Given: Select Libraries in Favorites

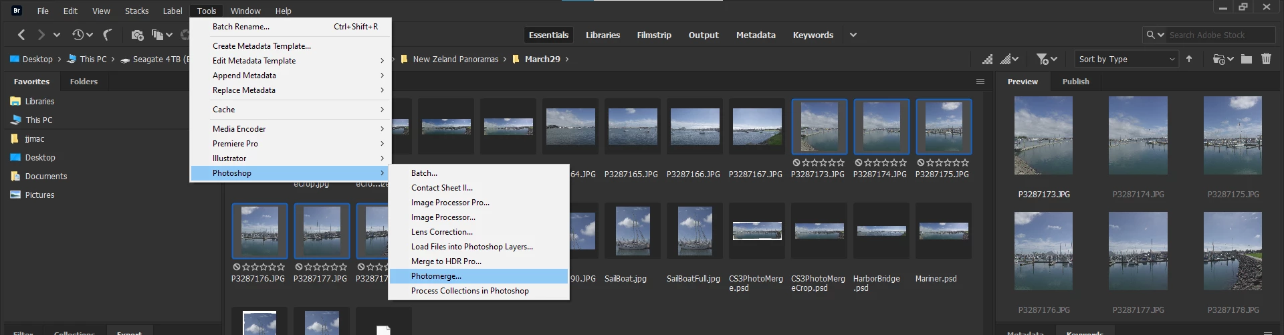Looking at the screenshot, I should 39,102.
